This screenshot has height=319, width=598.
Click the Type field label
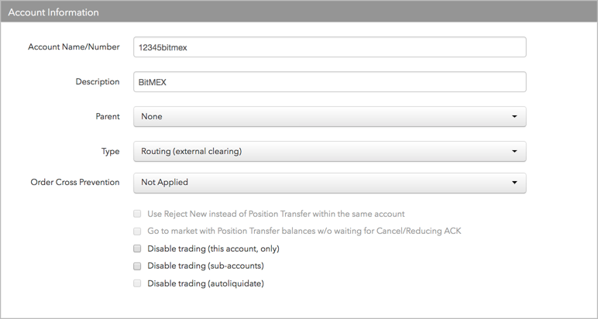pos(110,151)
